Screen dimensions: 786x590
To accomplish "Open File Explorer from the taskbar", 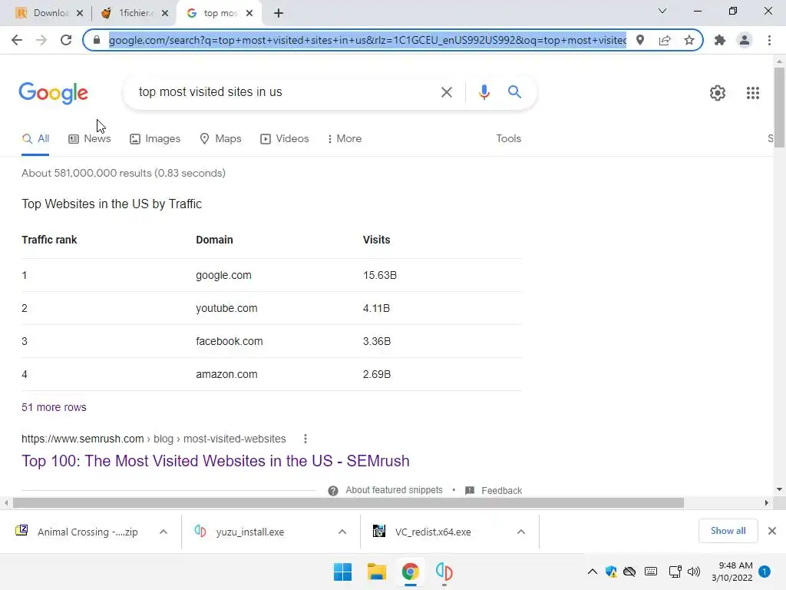I will (376, 572).
